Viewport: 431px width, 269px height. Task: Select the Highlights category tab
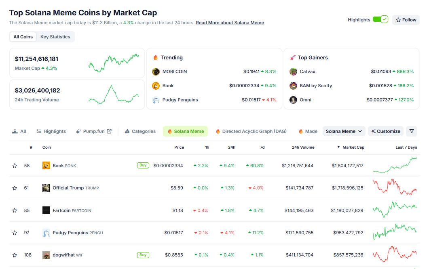coord(51,132)
